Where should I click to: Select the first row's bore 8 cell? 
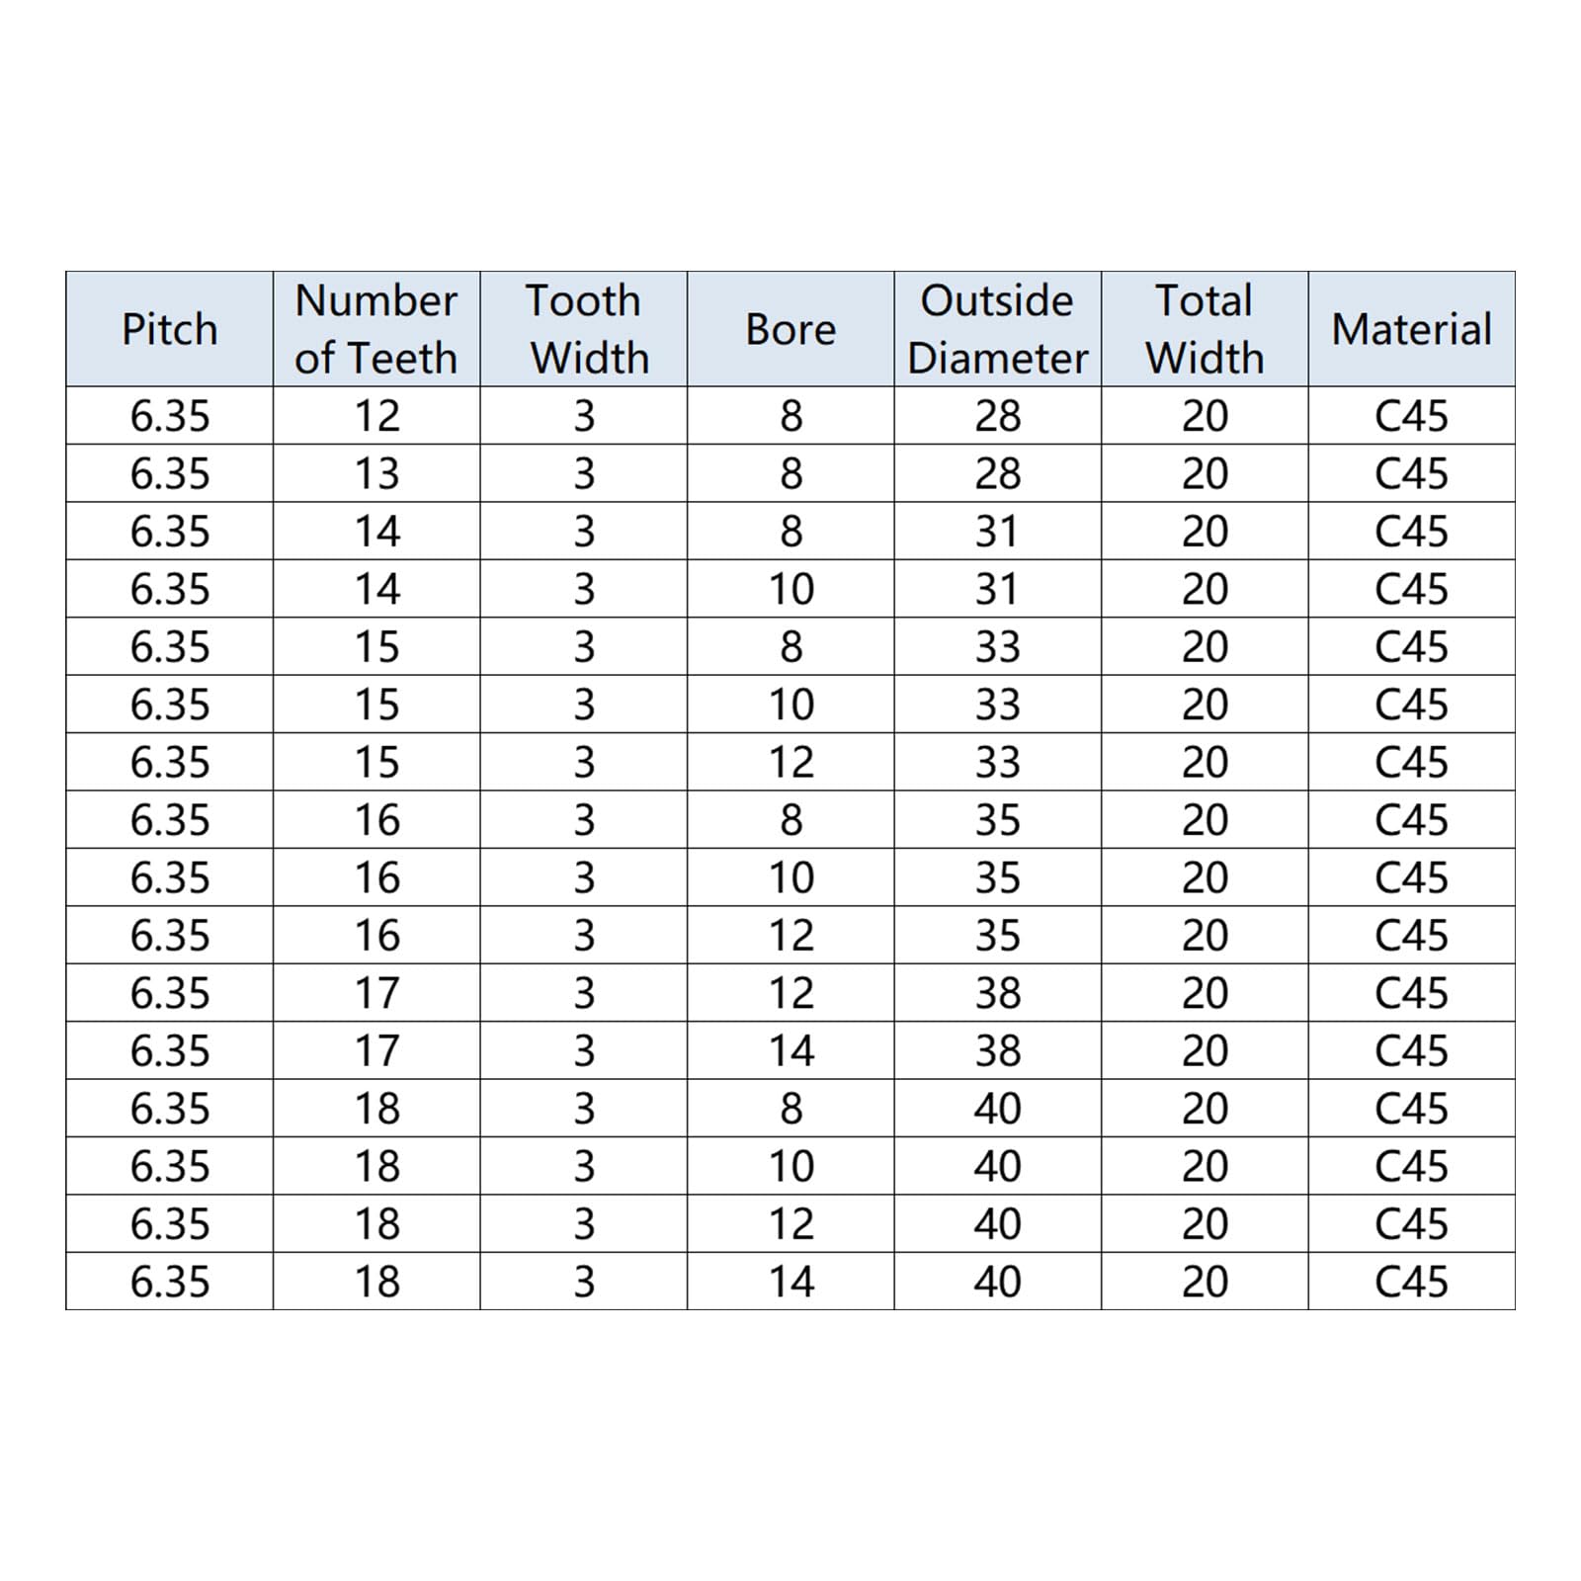click(x=790, y=416)
